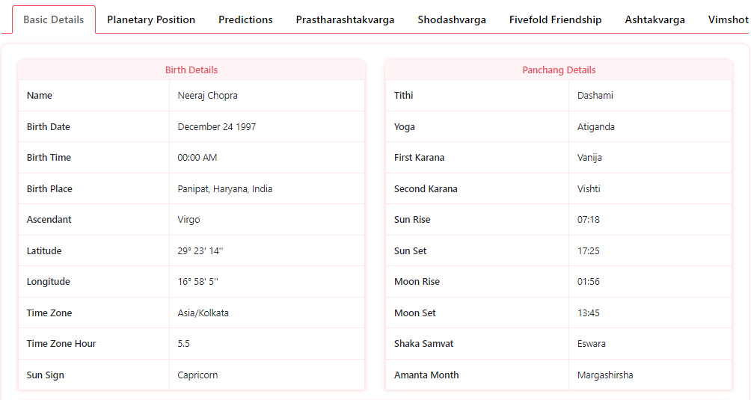This screenshot has height=400, width=751.
Task: Switch to the Ashtakvarga tab
Action: 655,19
